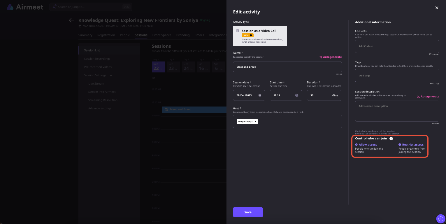Open the Branding tab
This screenshot has width=446, height=224.
pos(183,35)
